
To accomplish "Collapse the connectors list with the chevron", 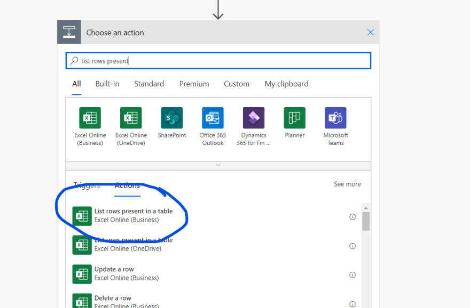I will [218, 165].
